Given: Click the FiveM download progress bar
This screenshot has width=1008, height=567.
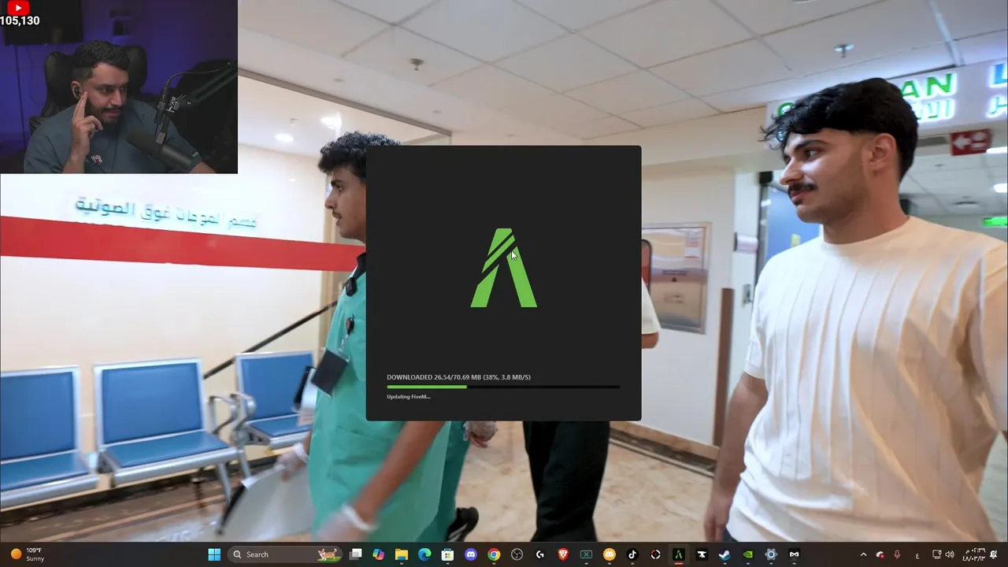Looking at the screenshot, I should (503, 387).
